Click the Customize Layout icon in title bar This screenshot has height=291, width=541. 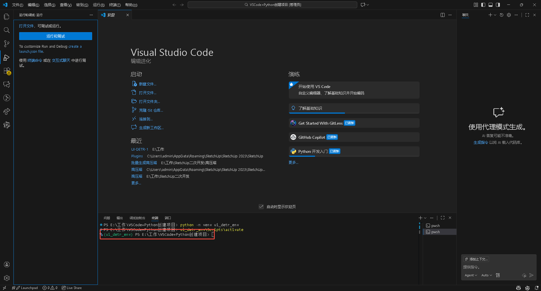tap(476, 5)
